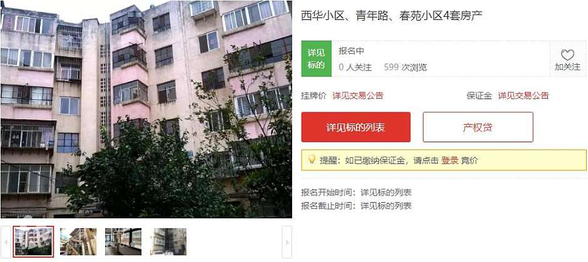Show next thumbnails with right arrow
588x262 pixels.
coord(287,242)
